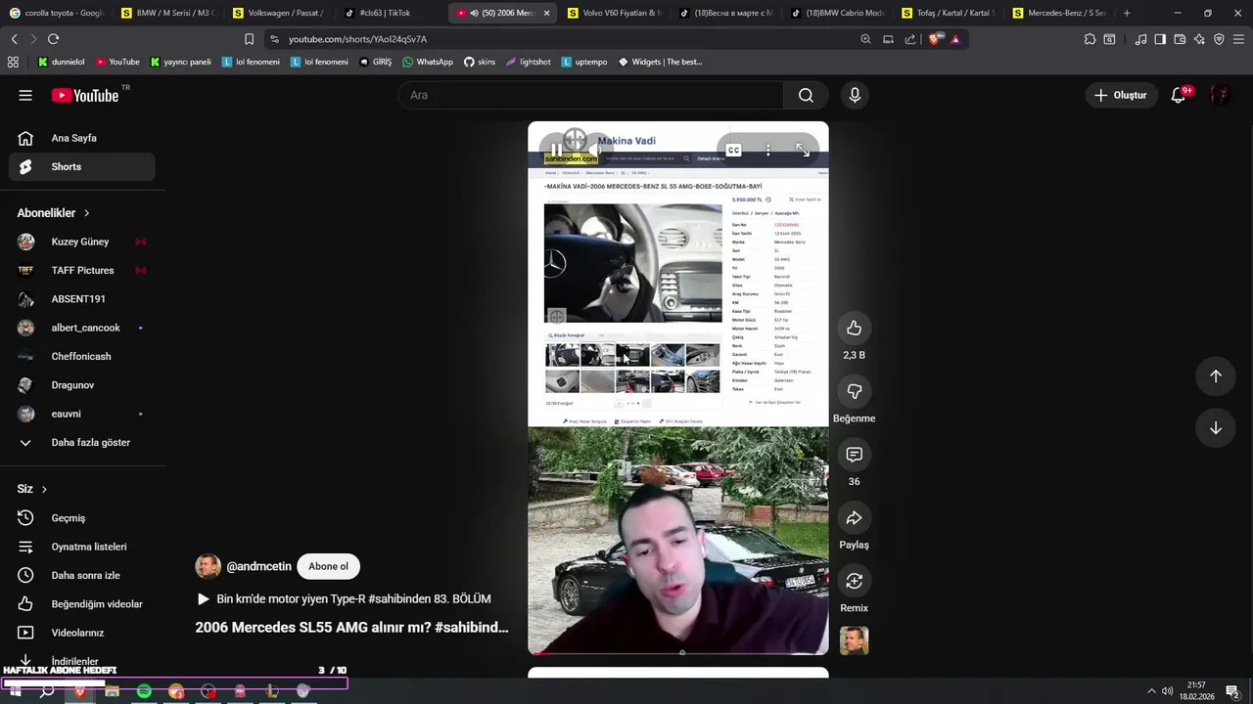Open the @andmcetin channel link

pos(258,566)
